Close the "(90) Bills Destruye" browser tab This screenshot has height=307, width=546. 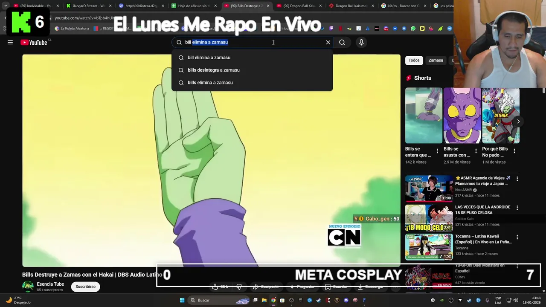tap(268, 6)
